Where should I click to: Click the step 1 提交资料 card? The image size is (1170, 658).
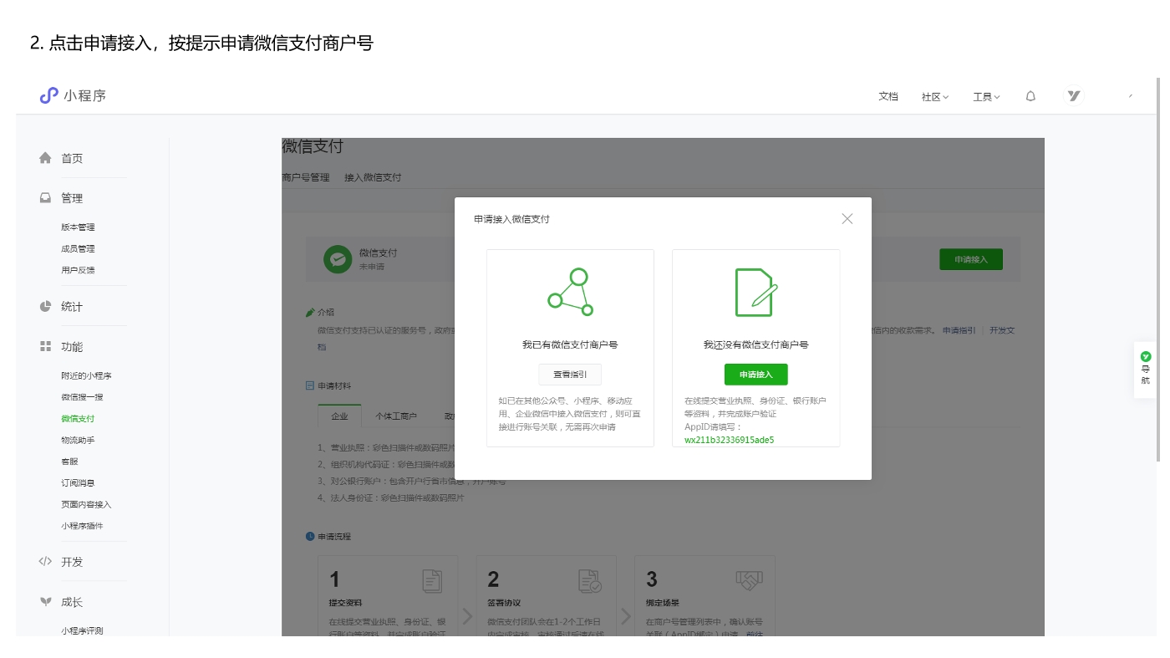pos(388,595)
